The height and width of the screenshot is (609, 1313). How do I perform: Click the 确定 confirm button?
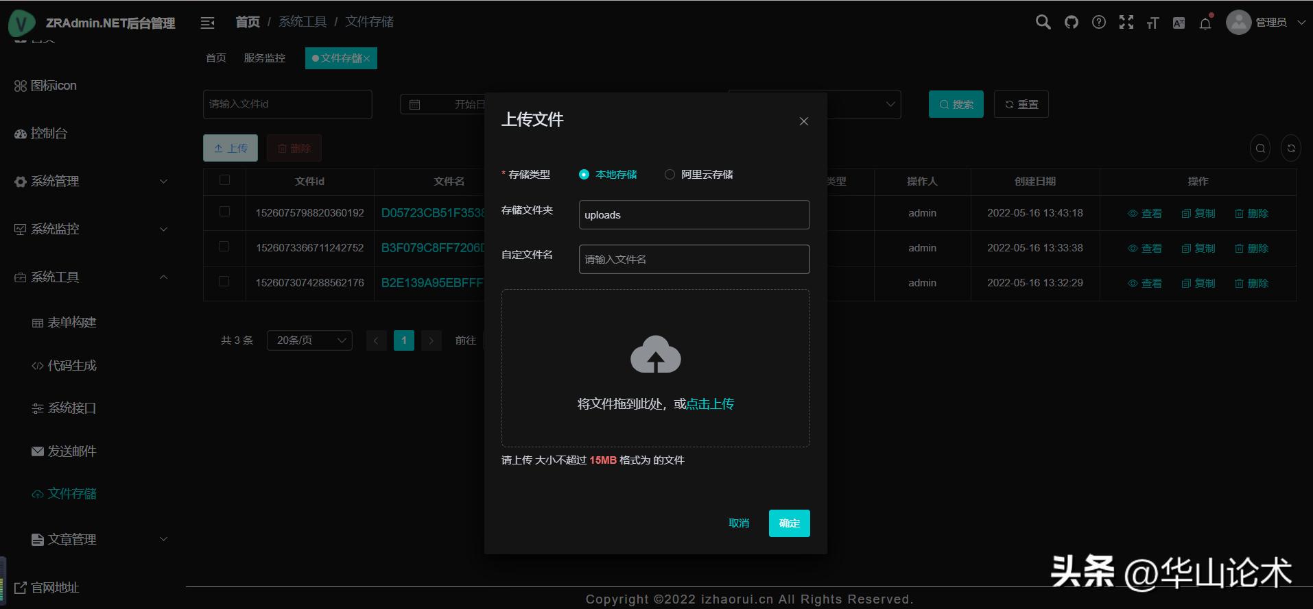point(790,523)
